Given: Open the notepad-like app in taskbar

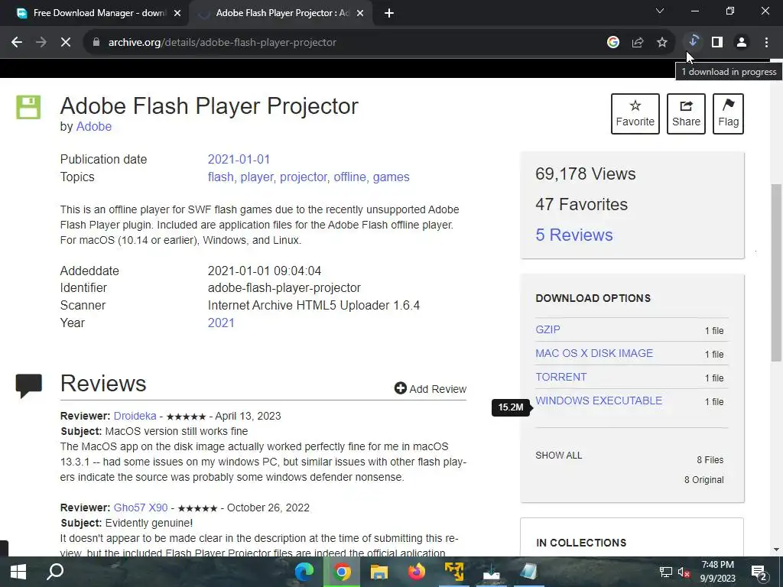Looking at the screenshot, I should 529,572.
